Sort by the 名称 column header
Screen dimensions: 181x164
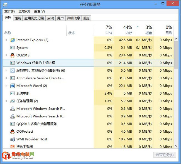(x=35, y=31)
